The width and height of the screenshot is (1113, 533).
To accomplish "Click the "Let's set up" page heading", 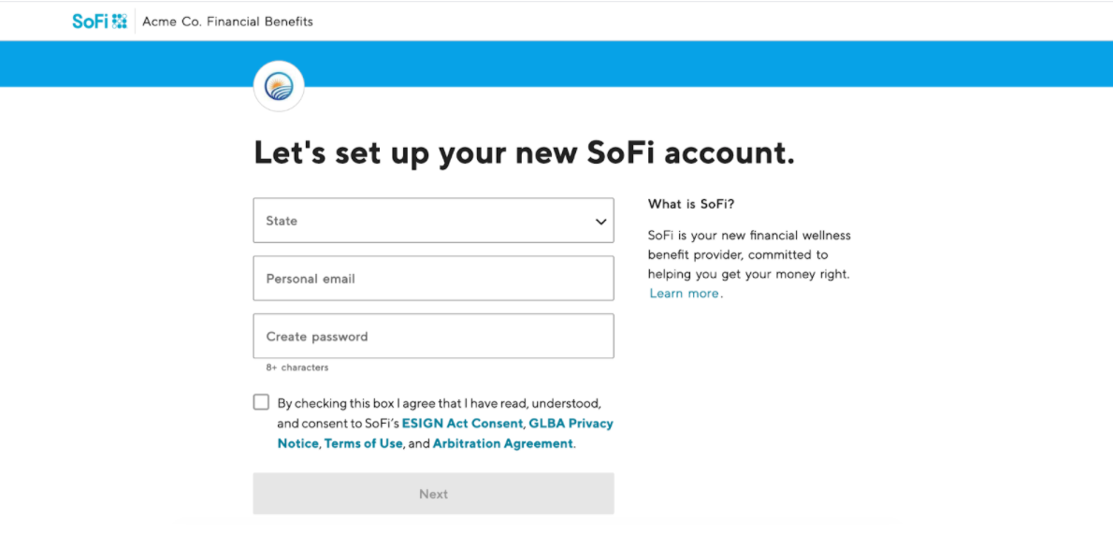I will click(524, 153).
